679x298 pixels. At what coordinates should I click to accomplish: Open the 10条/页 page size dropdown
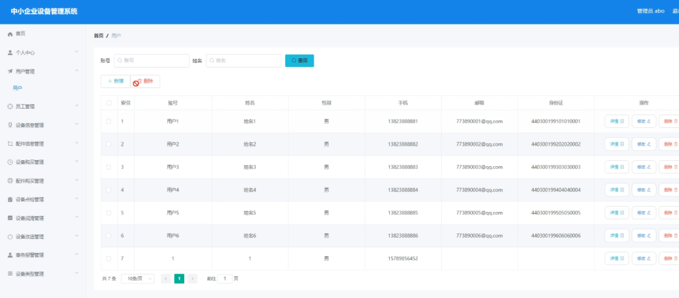[138, 279]
